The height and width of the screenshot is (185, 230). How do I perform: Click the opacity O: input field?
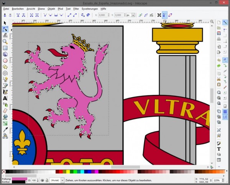click(34, 180)
